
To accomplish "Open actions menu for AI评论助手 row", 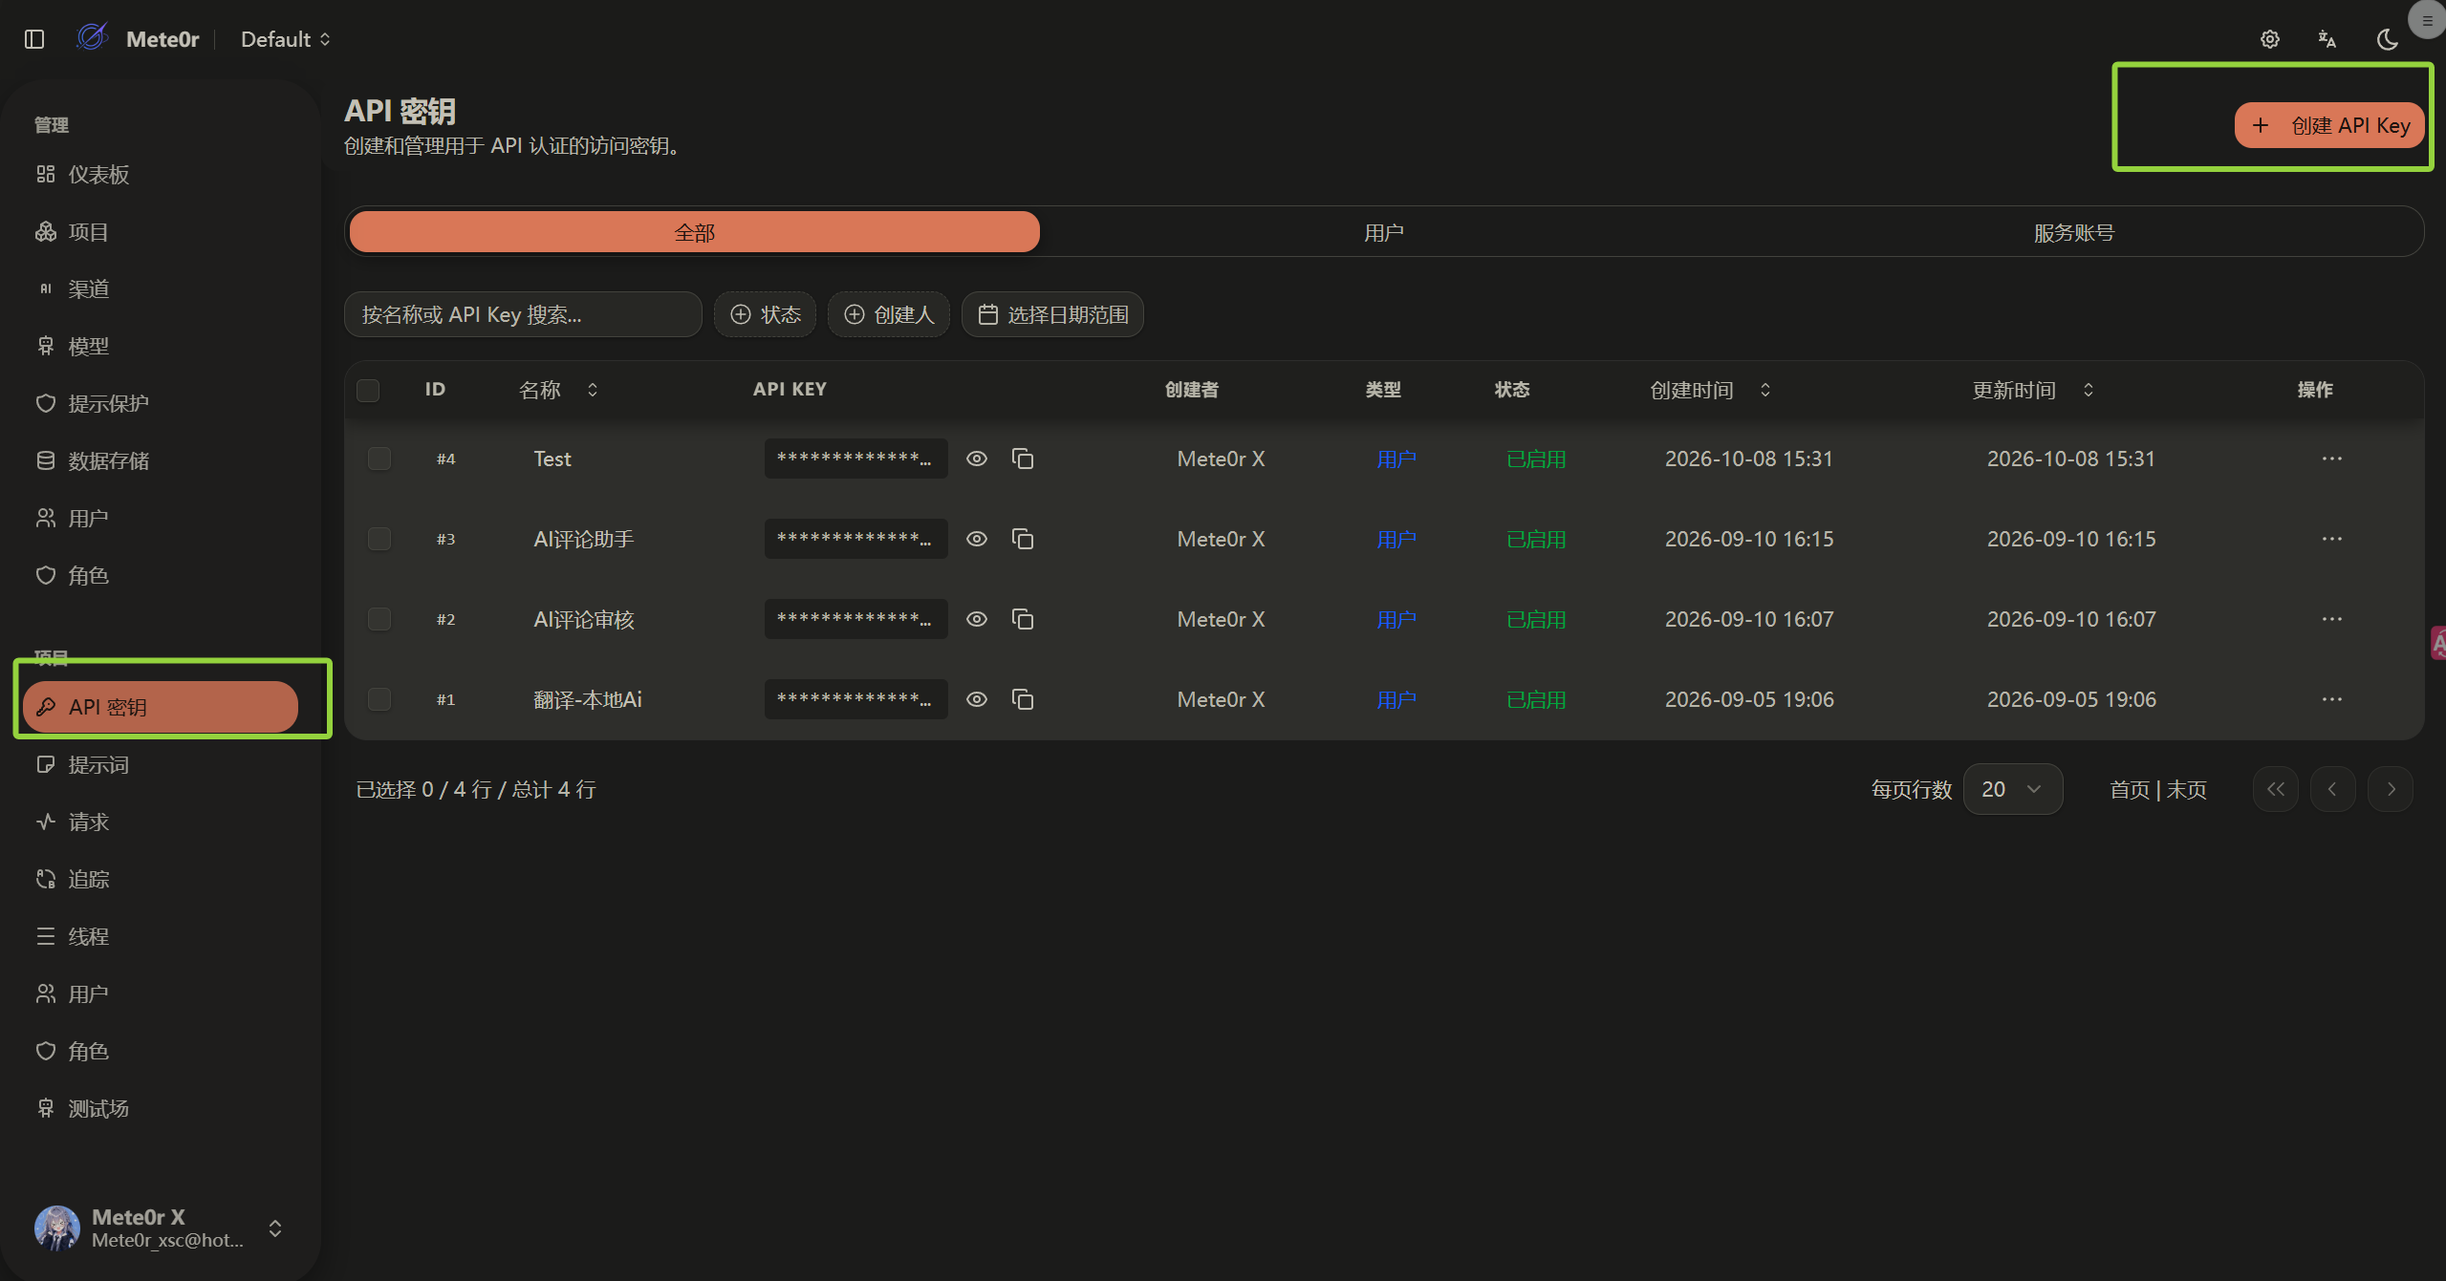I will 2331,539.
